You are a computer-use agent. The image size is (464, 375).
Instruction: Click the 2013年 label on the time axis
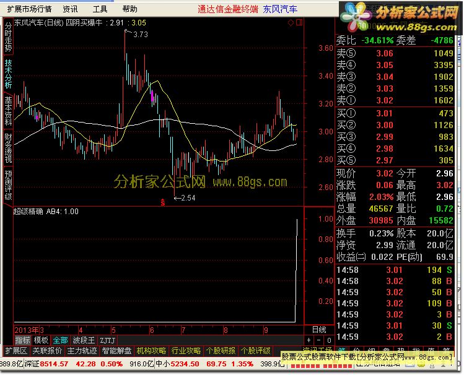tap(27, 330)
